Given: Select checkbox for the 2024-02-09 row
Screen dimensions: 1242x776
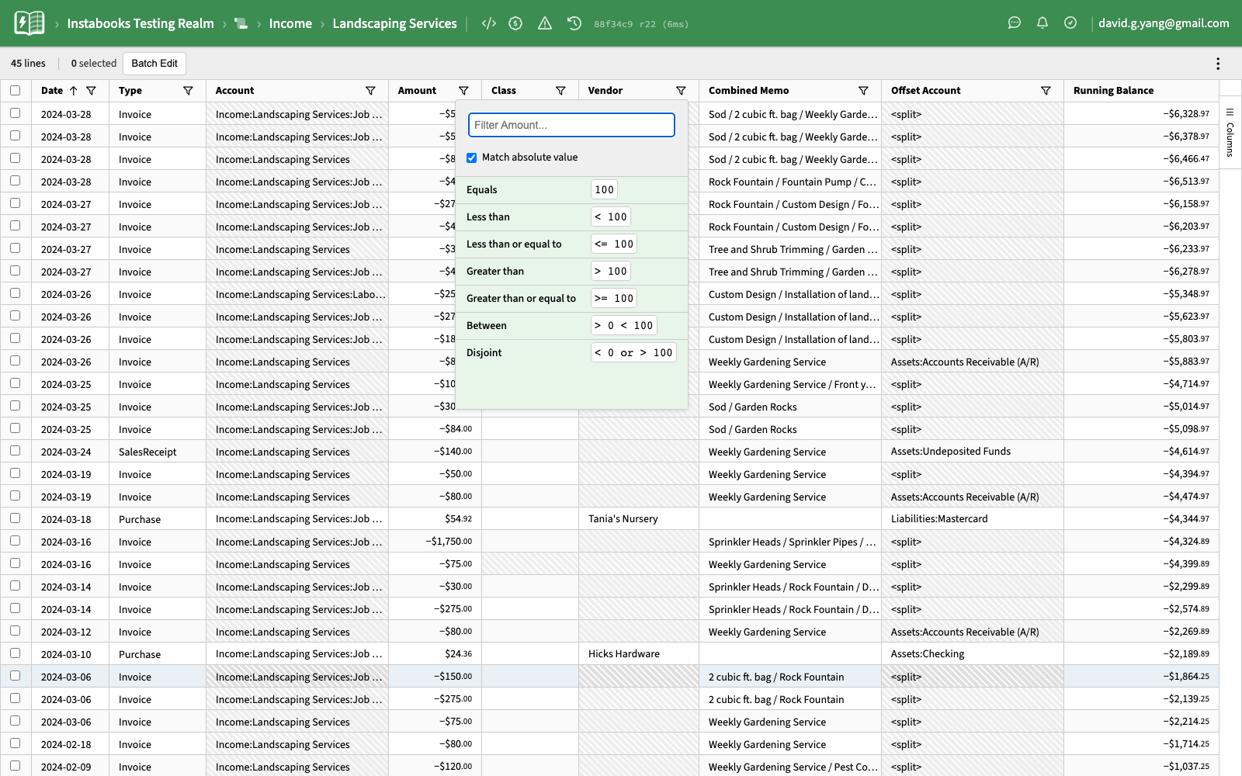Looking at the screenshot, I should [x=15, y=766].
